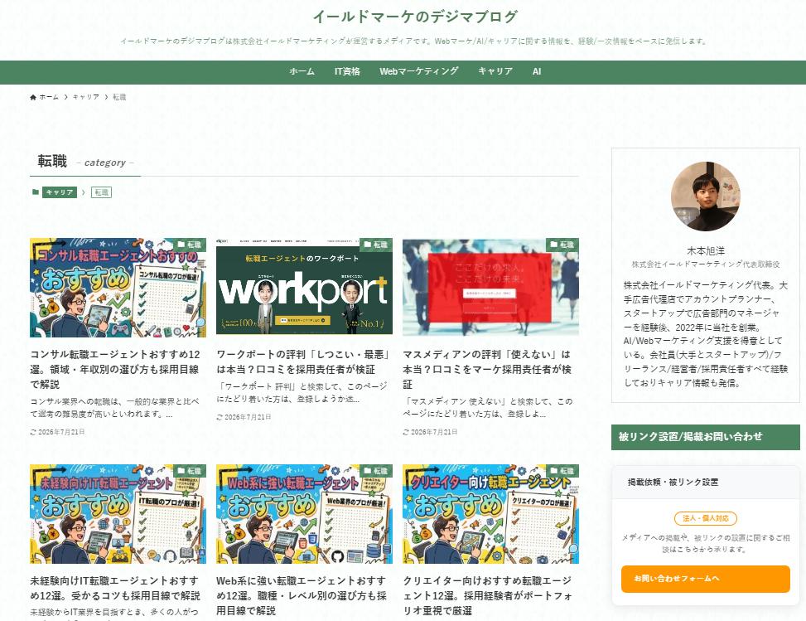Click excerpt コンサル業界への転職は
The image size is (806, 621).
pos(114,407)
